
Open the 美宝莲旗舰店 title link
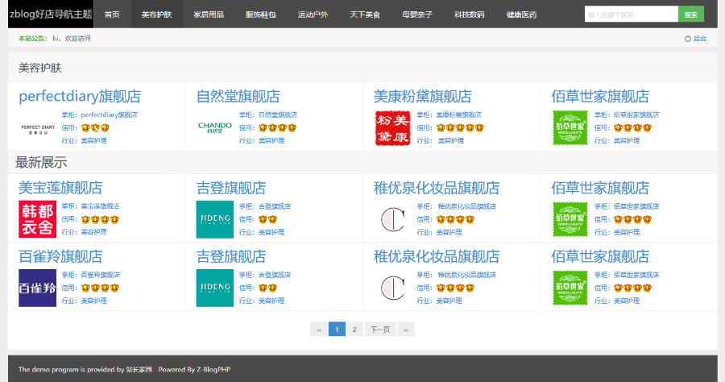tap(60, 189)
